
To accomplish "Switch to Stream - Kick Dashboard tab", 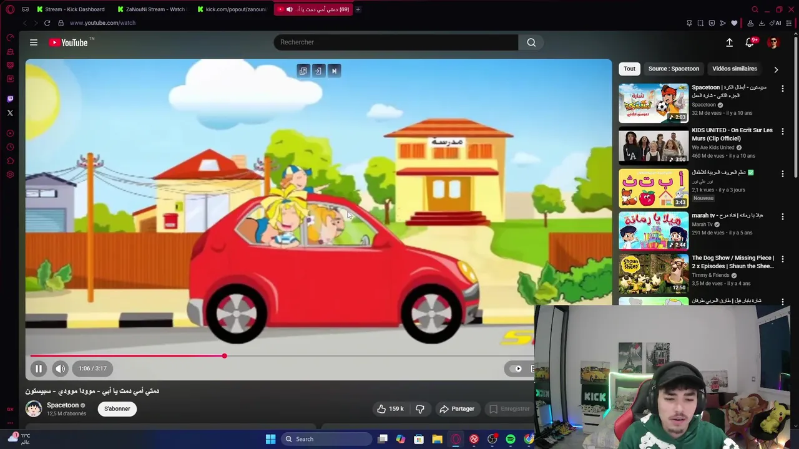I will tap(71, 9).
